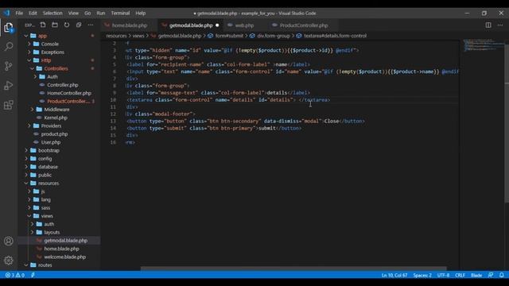Open the Help menu
This screenshot has height=286, width=509.
point(140,13)
